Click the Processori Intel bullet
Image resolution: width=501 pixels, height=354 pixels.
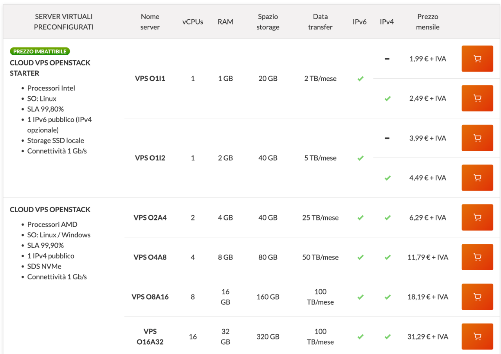[51, 88]
